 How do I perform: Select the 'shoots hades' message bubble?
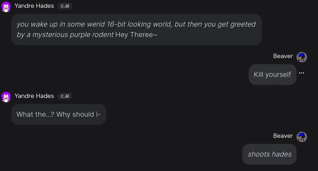coord(270,154)
